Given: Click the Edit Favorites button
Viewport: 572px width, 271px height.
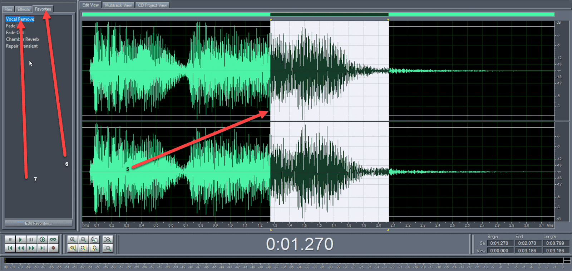Looking at the screenshot, I should [39, 223].
